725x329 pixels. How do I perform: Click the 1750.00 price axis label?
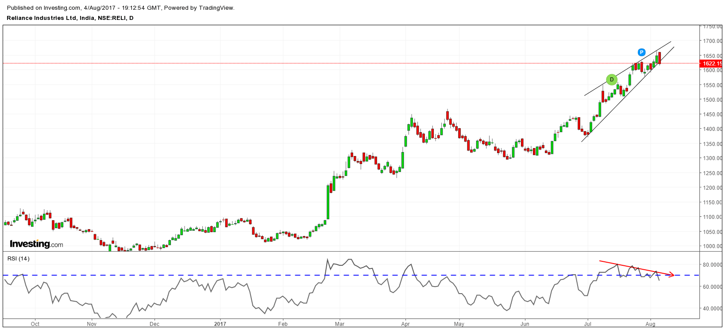713,27
